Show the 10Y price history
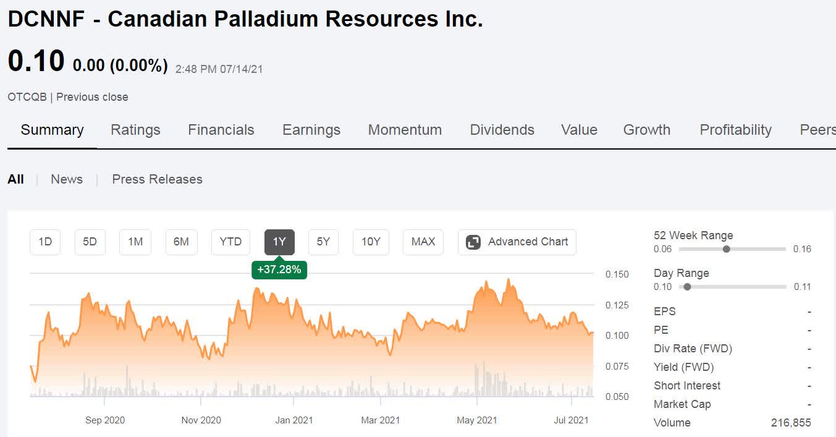Screen dimensions: 836x437 click(371, 242)
